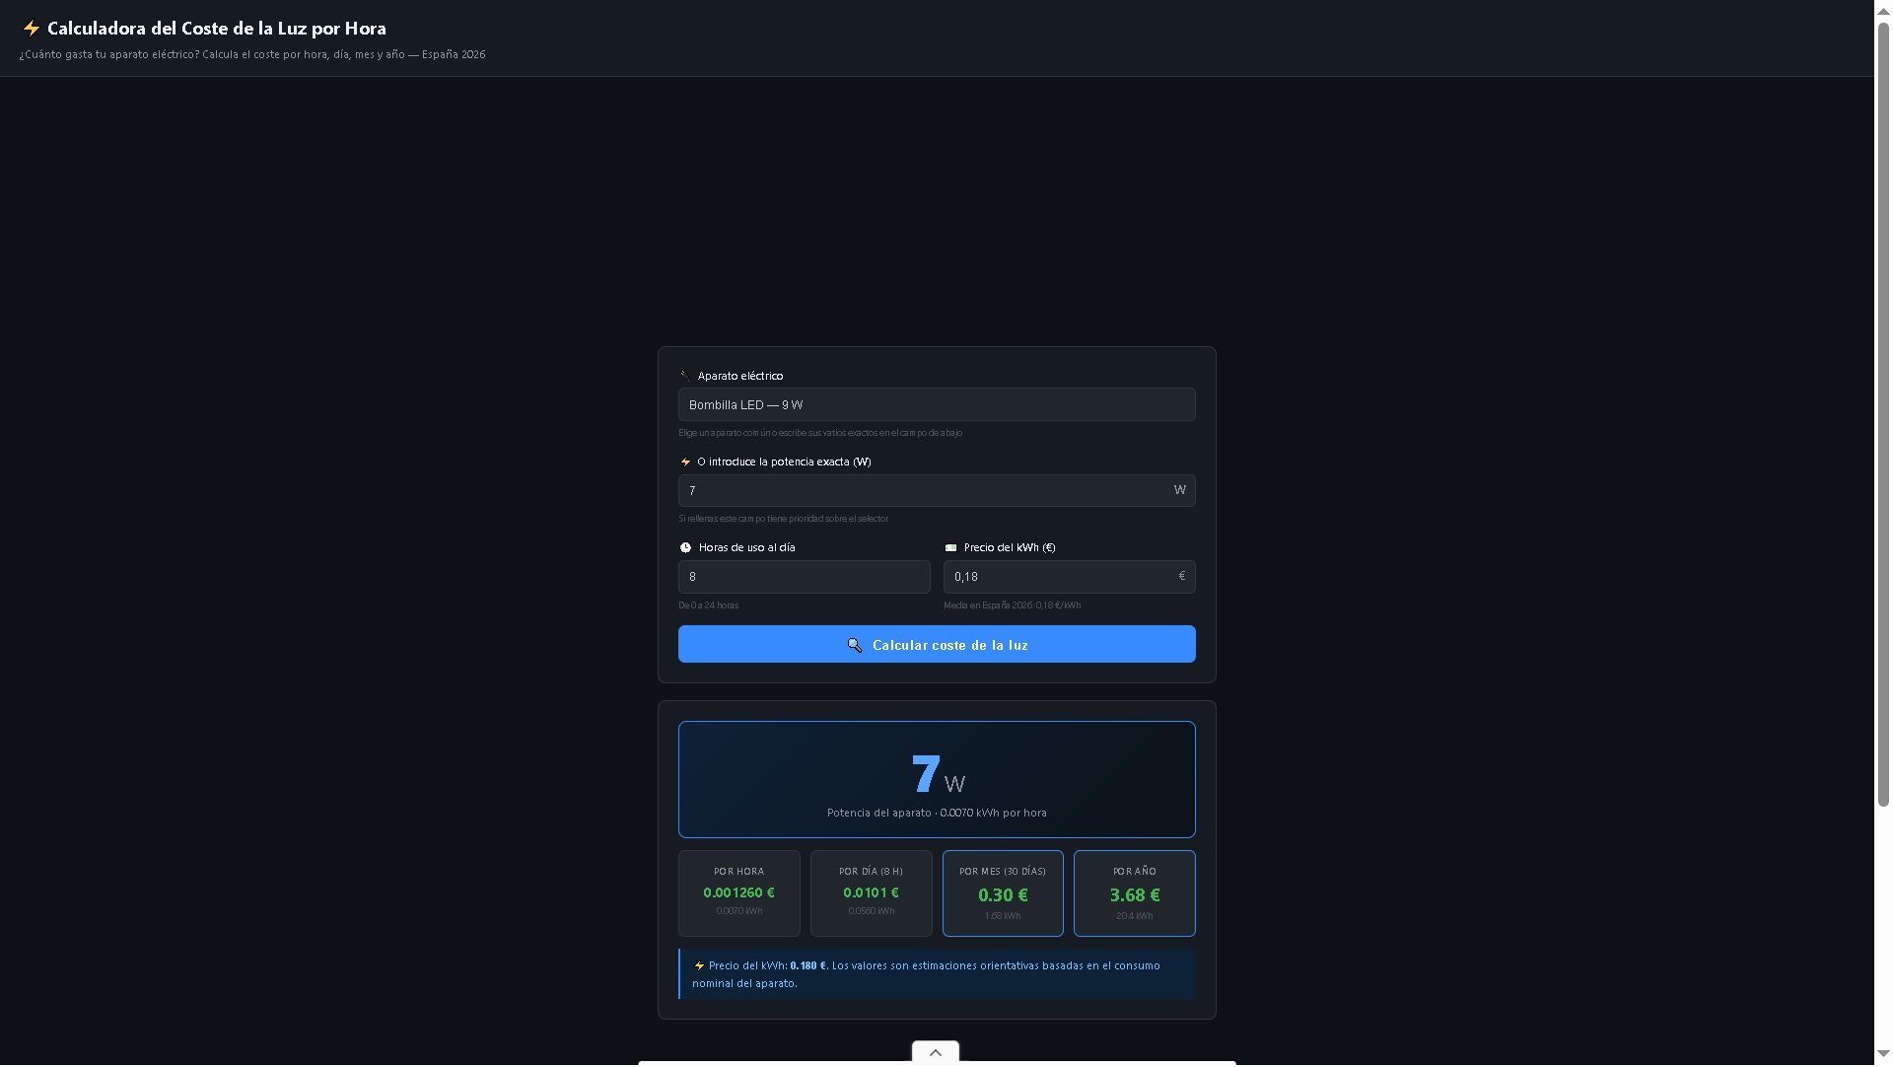1893x1067 pixels.
Task: Click the plug icon beside Aparato eléctrico
Action: 685,376
